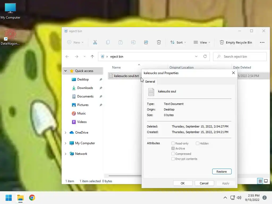Open the View dropdown menu
Screen dimensions: 272x204
[202, 42]
